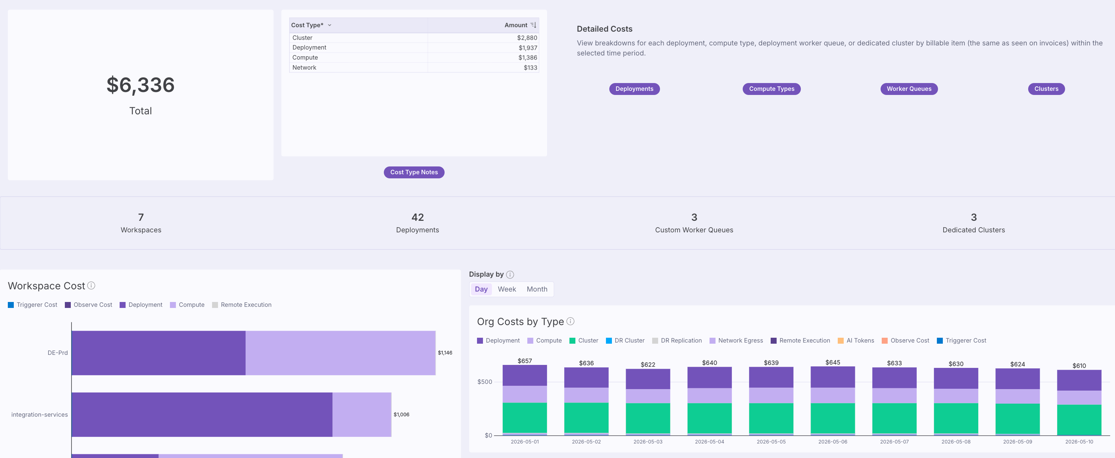This screenshot has height=458, width=1115.
Task: Select the Deployment cost type row
Action: (414, 48)
